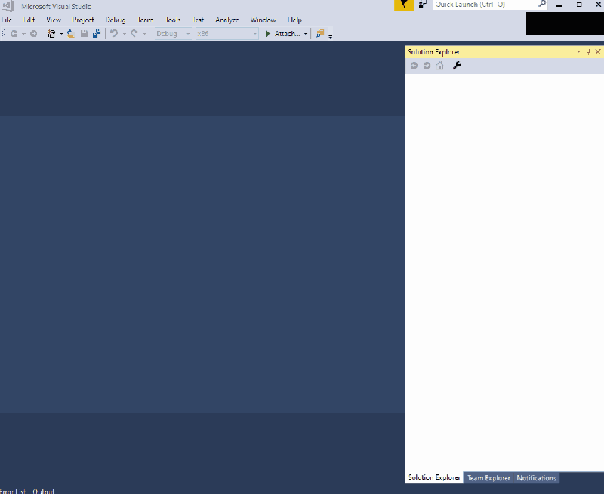Click the Home icon in Solution Explorer
This screenshot has width=604, height=494.
tap(439, 66)
